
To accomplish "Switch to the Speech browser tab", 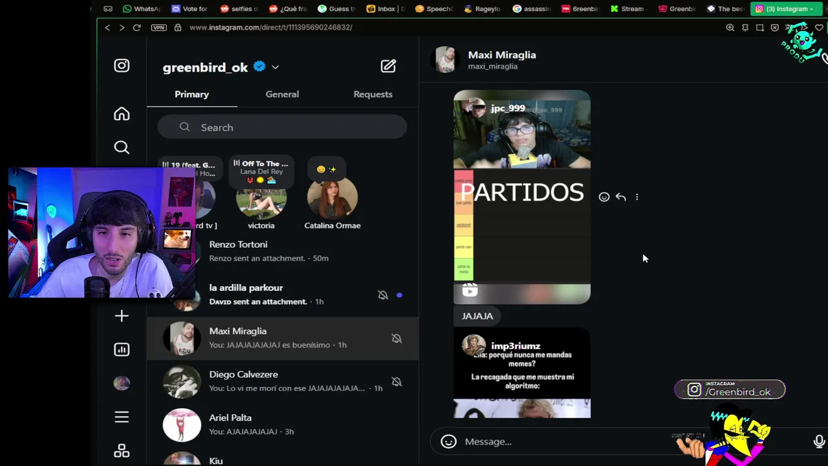I will [x=435, y=8].
